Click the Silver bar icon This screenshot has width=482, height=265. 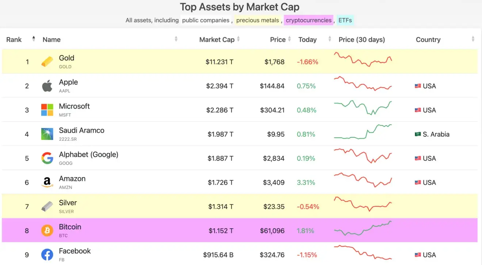click(47, 206)
